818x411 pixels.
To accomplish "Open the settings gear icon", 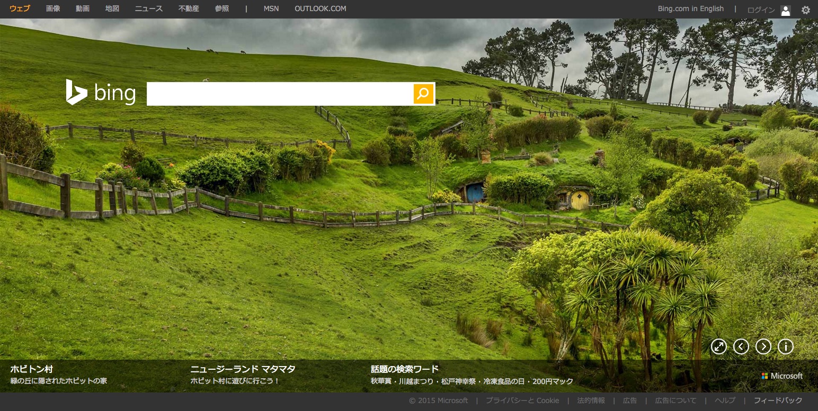I will click(805, 10).
